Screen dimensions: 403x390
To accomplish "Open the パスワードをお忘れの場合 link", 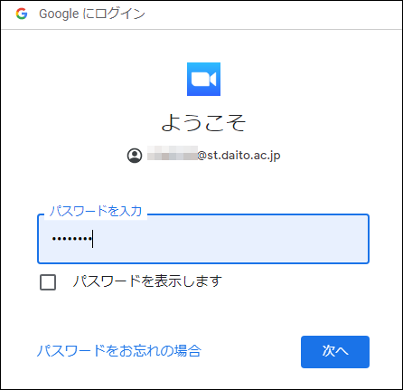I will point(119,351).
